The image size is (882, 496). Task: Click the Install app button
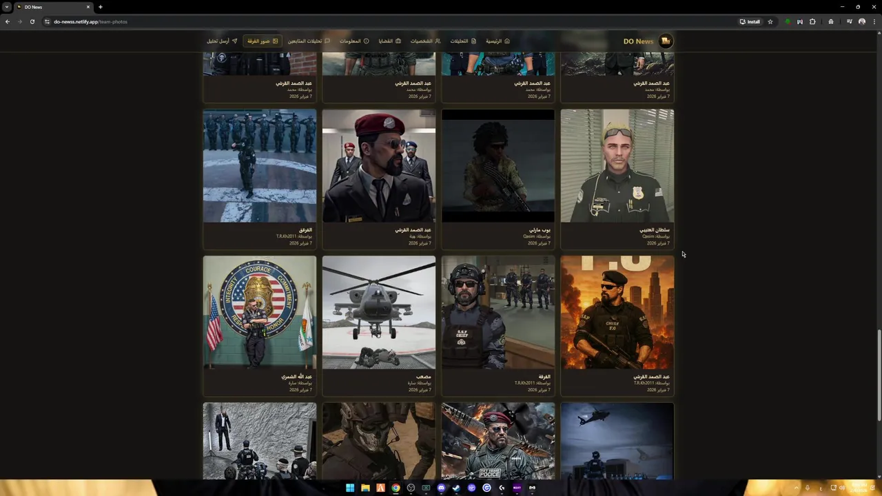point(750,21)
